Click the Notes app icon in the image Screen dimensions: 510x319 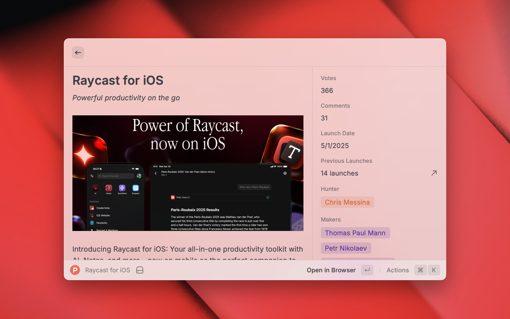click(109, 188)
